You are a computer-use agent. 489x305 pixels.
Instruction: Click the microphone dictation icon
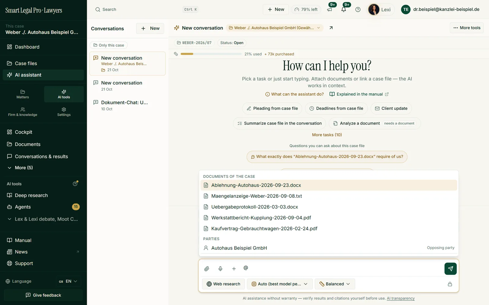[x=220, y=269]
